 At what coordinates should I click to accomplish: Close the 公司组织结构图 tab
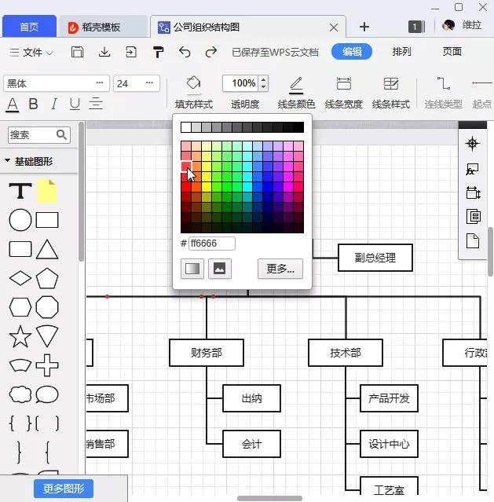334,27
